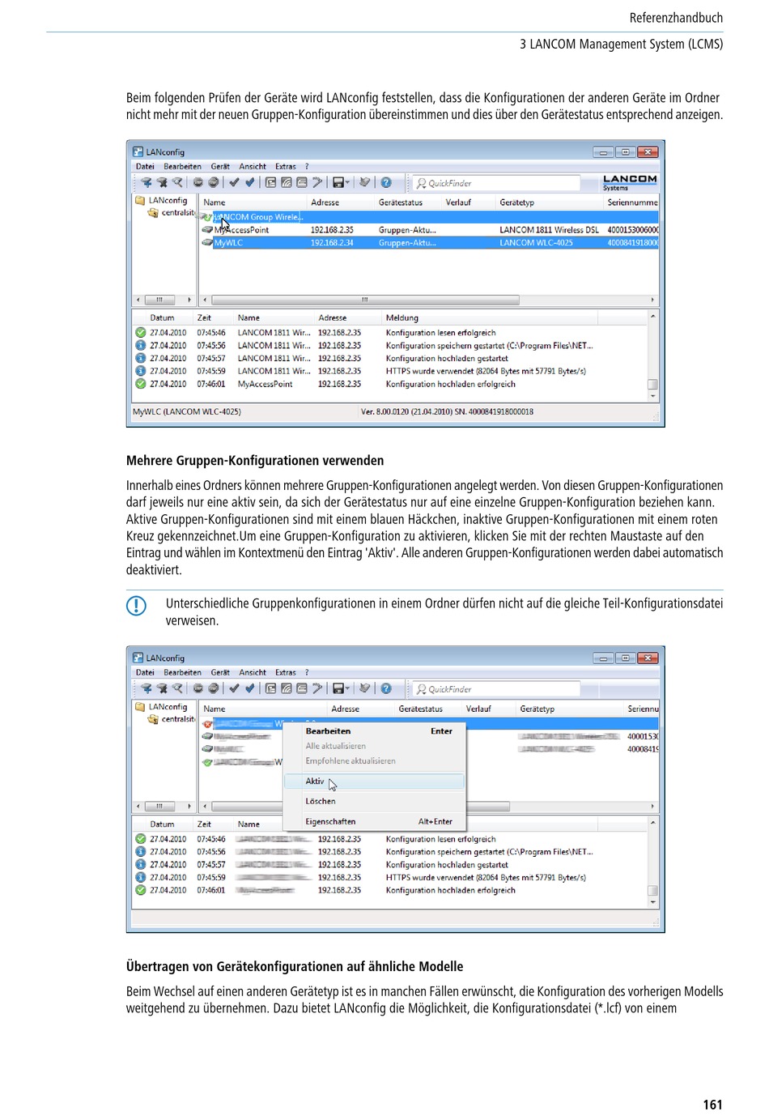Click 'Konfiguration lesen erfolgreich' message in lower log
This screenshot has height=1116, width=769.
(440, 839)
